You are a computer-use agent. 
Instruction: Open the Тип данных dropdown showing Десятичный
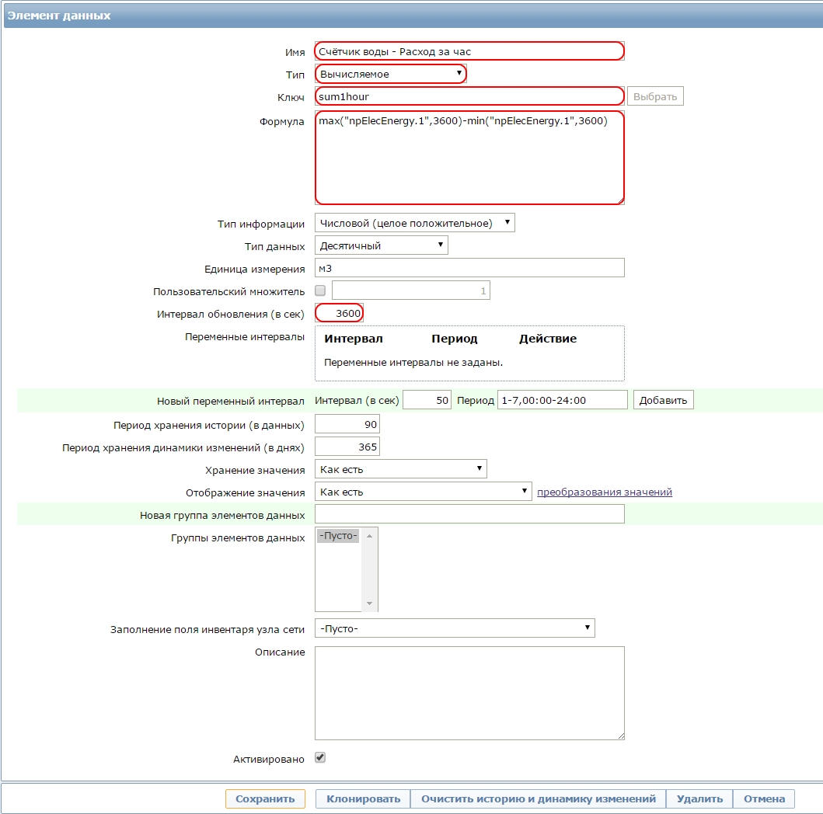click(381, 245)
